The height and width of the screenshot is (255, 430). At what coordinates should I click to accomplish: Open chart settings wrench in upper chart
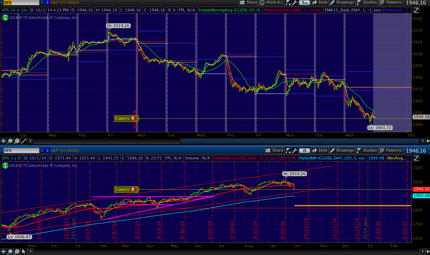point(295,2)
